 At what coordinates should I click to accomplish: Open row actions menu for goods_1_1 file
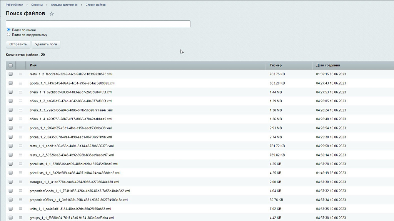21,83
